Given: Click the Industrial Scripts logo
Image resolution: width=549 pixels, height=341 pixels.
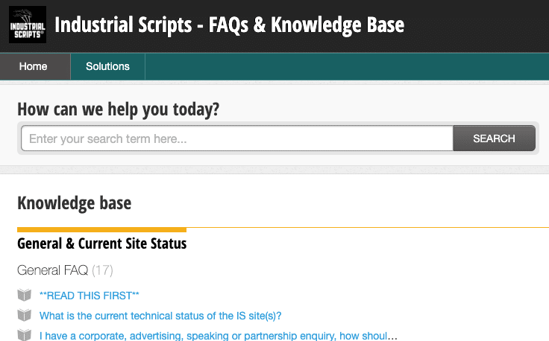Looking at the screenshot, I should [x=28, y=25].
